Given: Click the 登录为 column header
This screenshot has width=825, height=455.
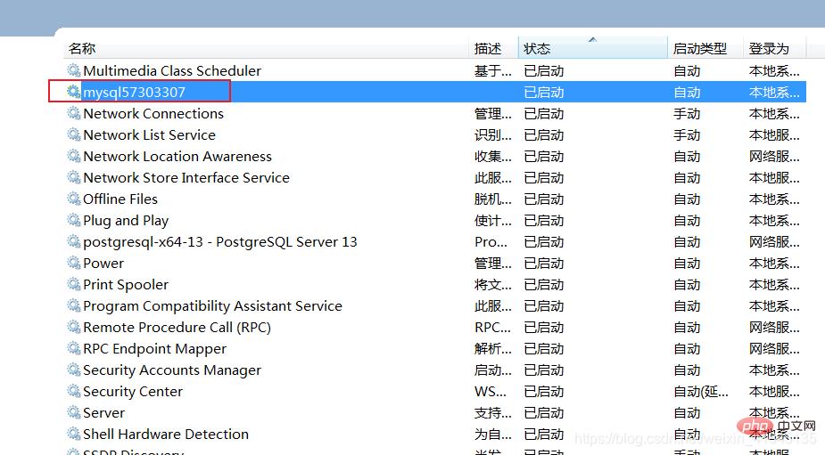Looking at the screenshot, I should (x=769, y=49).
